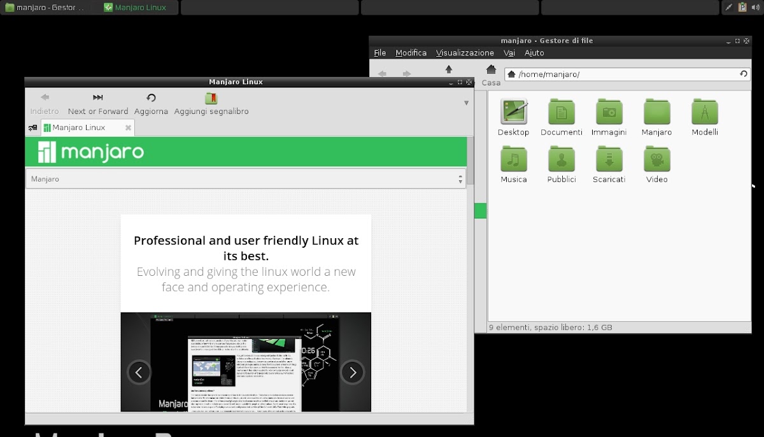Select the Pubblici folder
764x437 pixels.
(x=561, y=159)
